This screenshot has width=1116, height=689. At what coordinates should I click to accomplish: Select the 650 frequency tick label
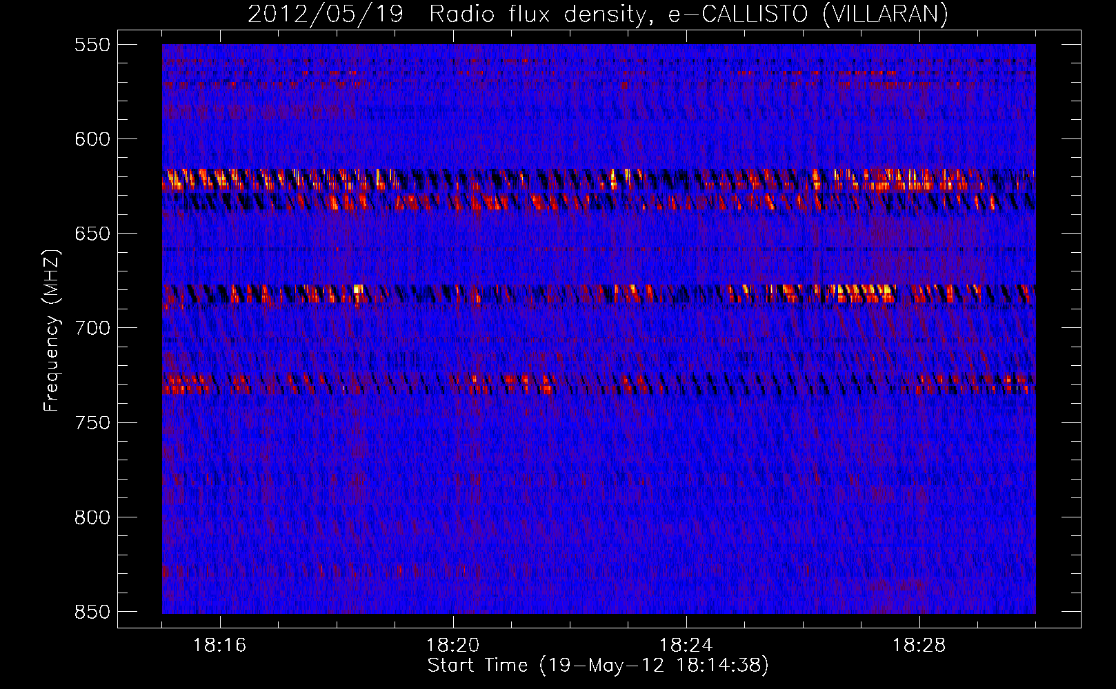click(92, 234)
